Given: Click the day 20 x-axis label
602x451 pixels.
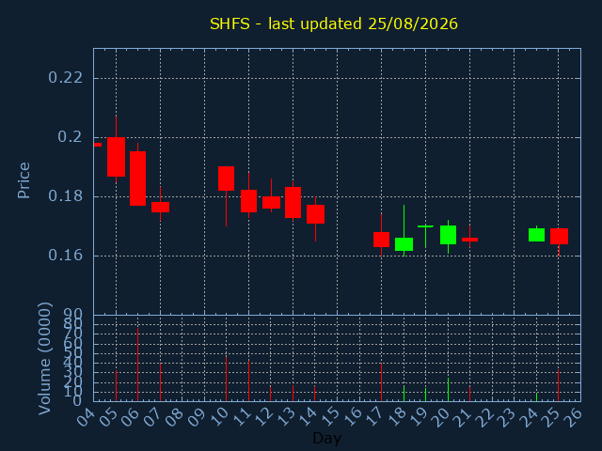Looking at the screenshot, I should pyautogui.click(x=440, y=417).
